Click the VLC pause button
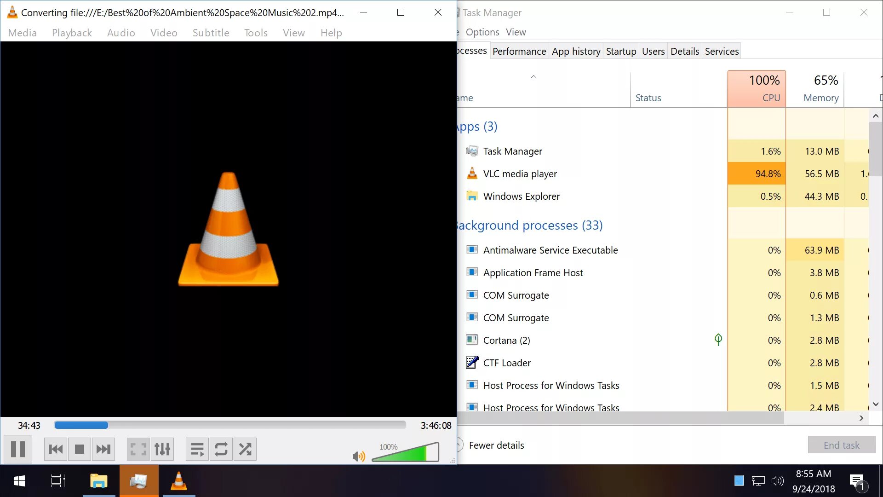 click(19, 449)
